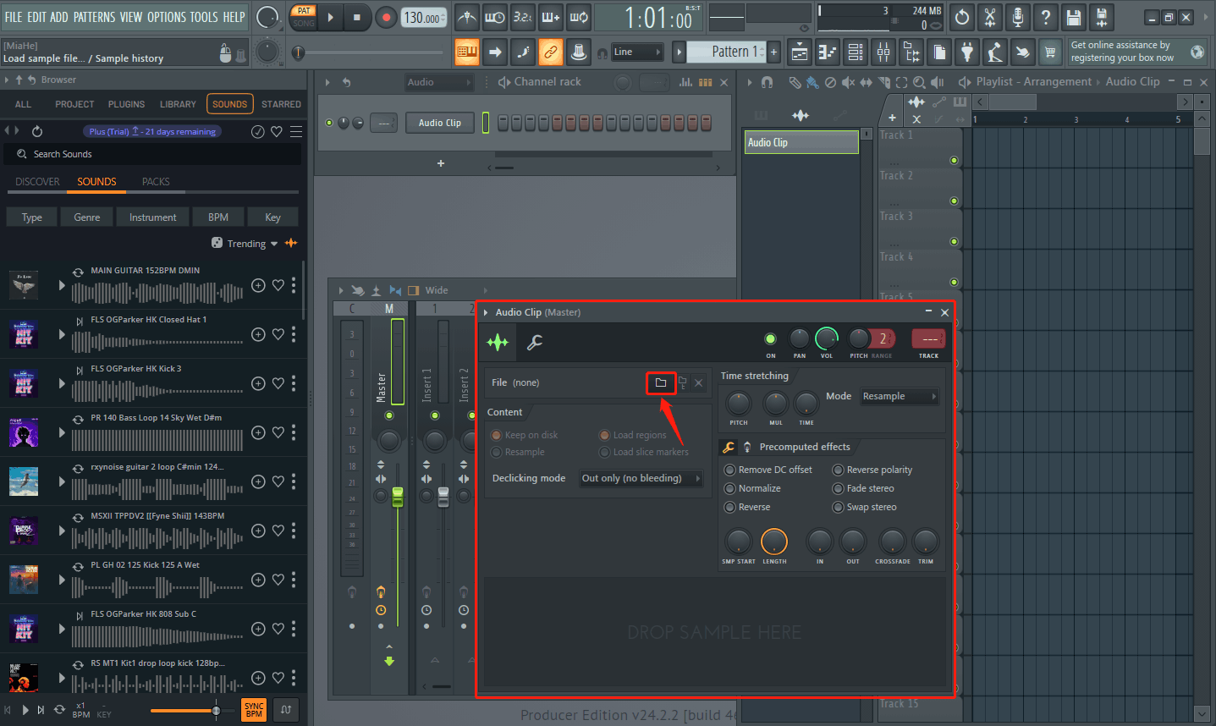Open the Type filter dropdown
This screenshot has height=726, width=1216.
click(x=32, y=217)
